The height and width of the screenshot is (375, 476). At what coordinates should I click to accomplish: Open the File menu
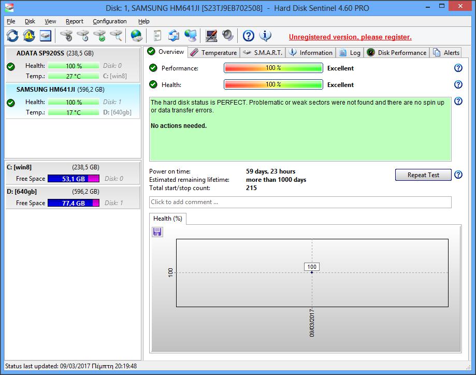[x=11, y=21]
